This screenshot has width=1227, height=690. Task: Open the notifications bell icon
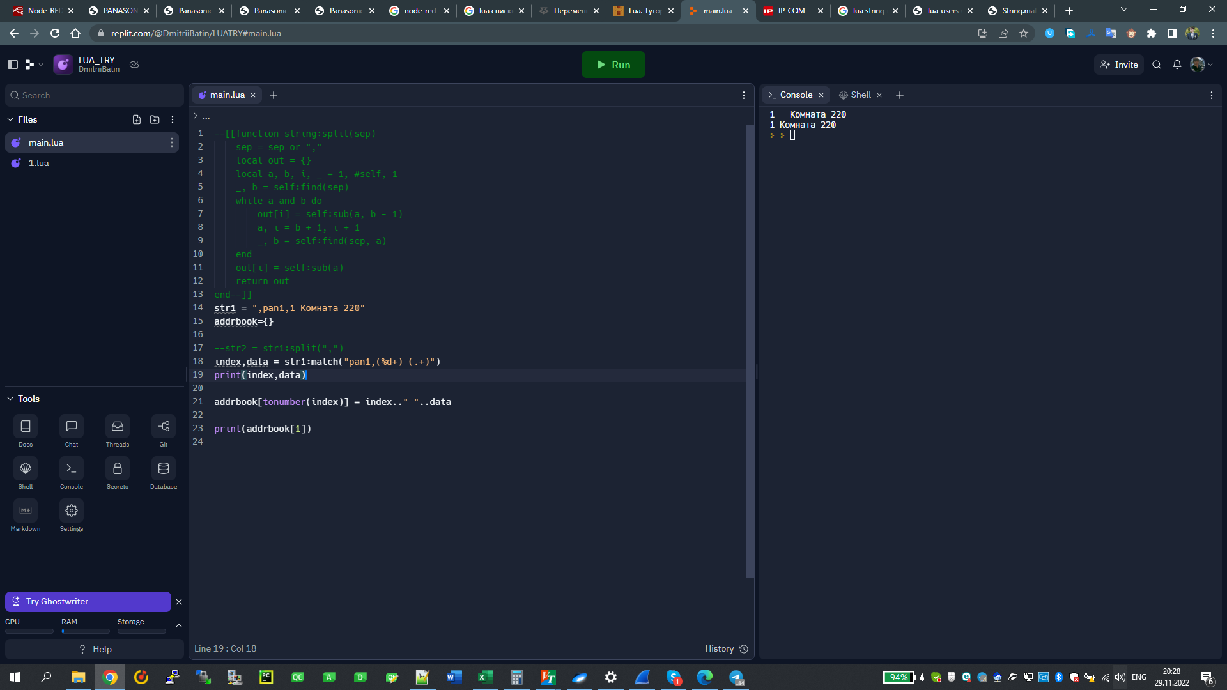(1177, 65)
